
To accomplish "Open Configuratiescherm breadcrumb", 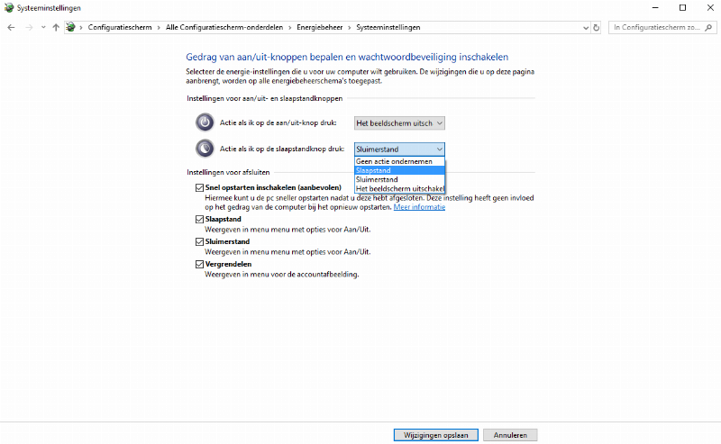I will click(120, 27).
